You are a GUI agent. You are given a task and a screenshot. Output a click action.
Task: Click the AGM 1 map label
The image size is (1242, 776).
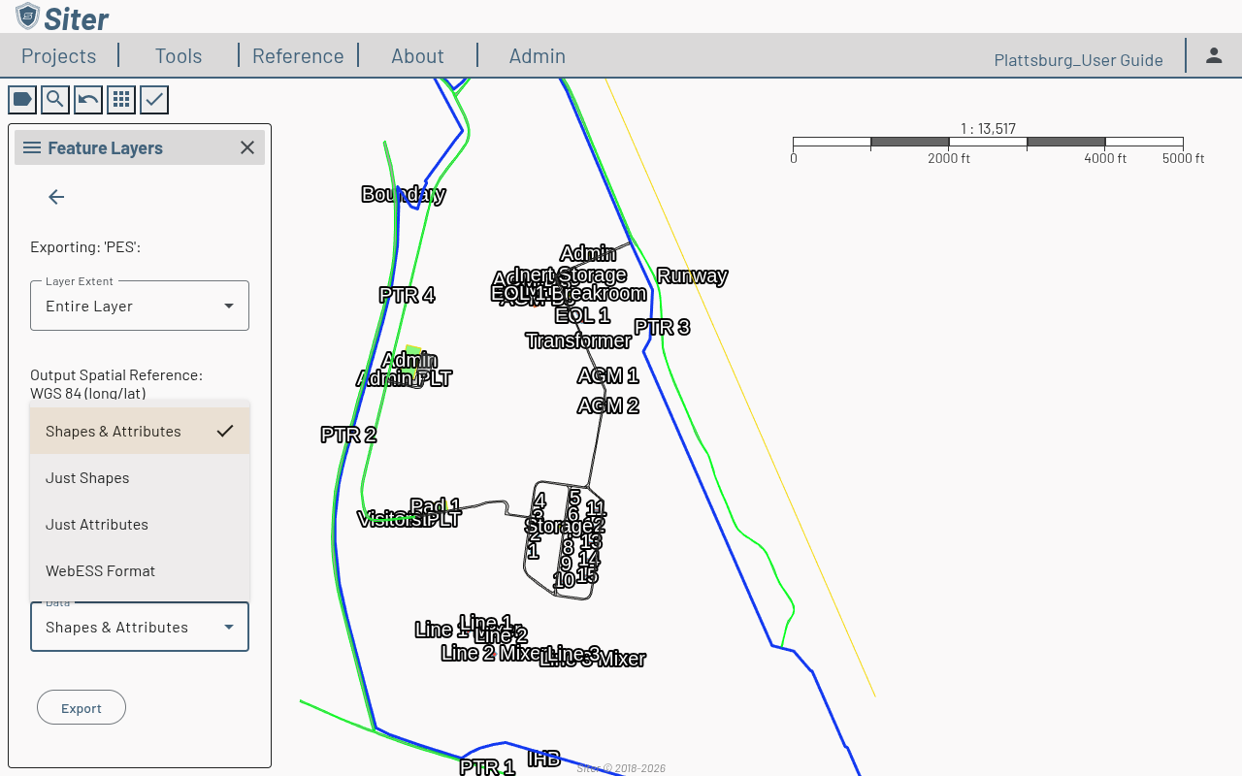click(x=607, y=375)
